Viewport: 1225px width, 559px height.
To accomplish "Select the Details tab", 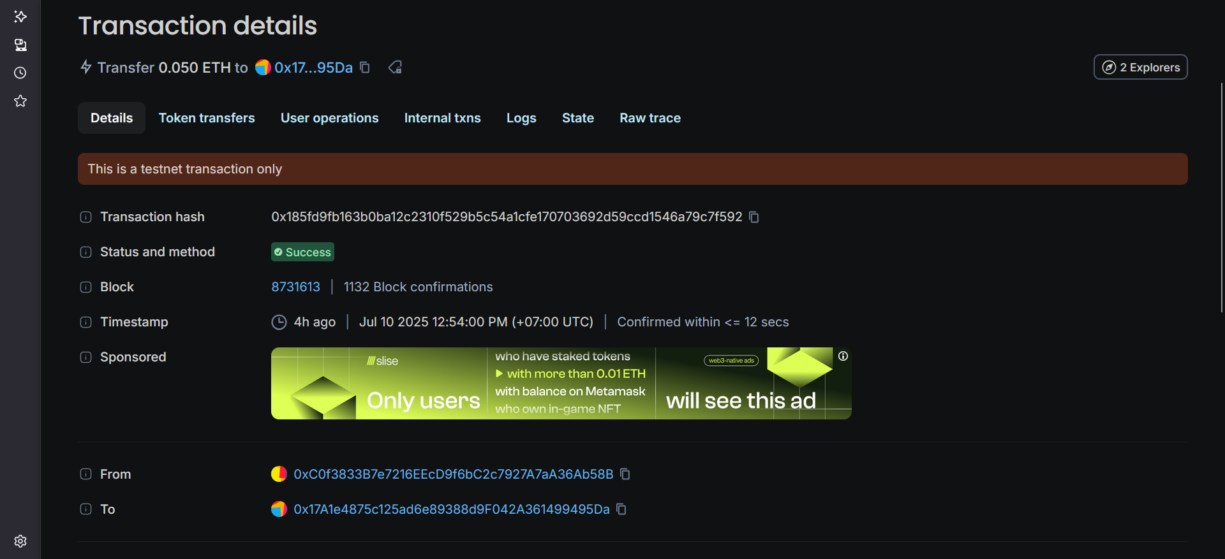I will (x=112, y=118).
